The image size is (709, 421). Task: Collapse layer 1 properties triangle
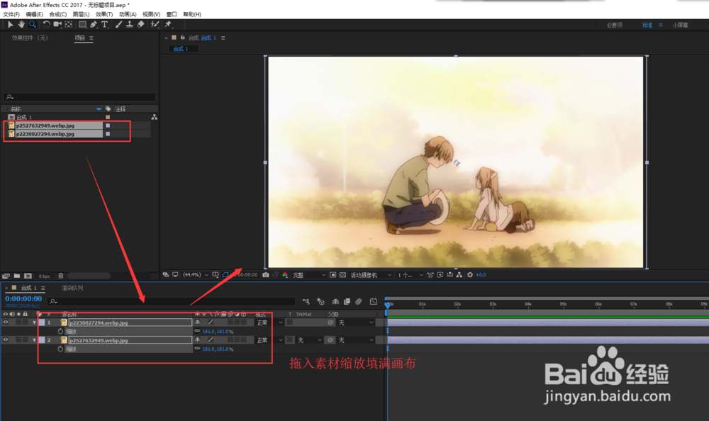point(34,322)
